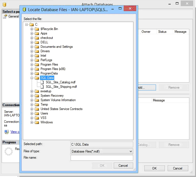
Task: Click the C: drive root folder icon
Action: (x=31, y=24)
